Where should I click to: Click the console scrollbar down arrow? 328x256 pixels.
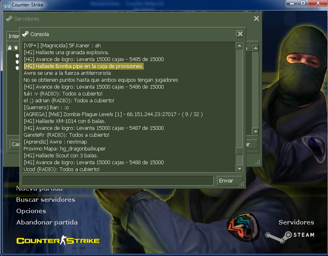click(x=239, y=168)
